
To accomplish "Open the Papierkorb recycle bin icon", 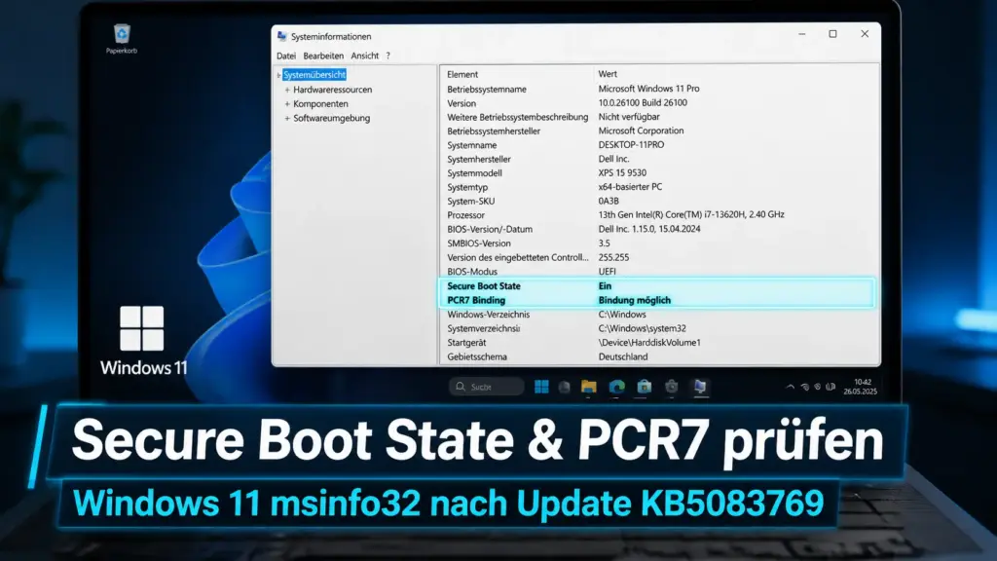I will [x=122, y=38].
